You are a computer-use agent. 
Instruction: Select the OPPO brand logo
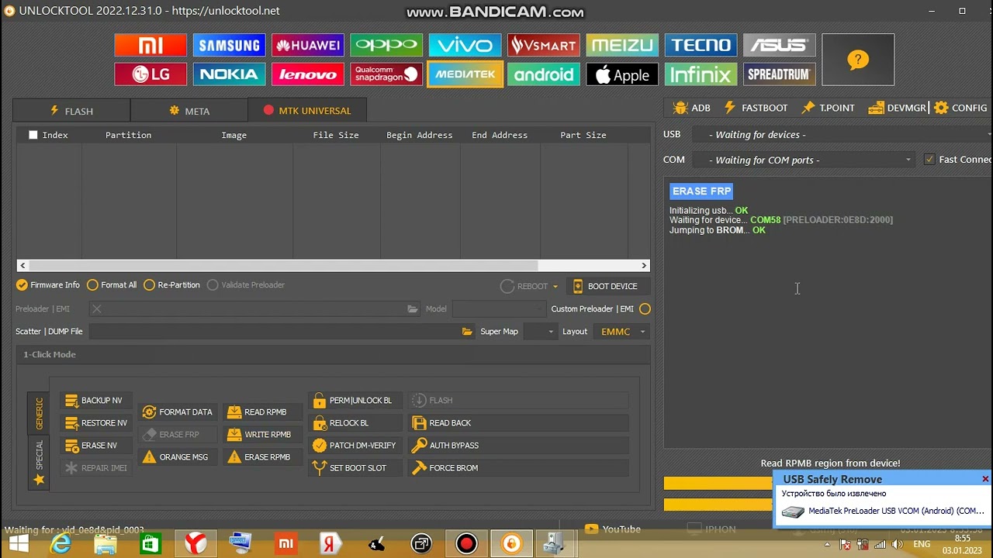[386, 45]
